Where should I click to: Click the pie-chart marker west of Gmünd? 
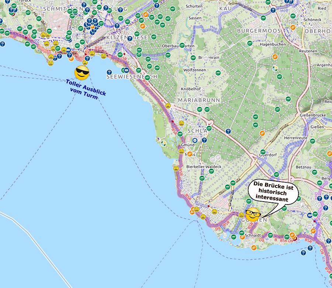(x=163, y=143)
